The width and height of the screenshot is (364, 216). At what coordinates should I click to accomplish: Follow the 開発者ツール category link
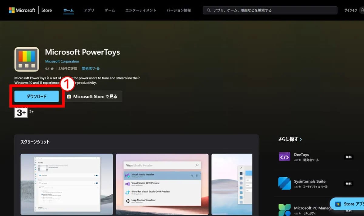coord(91,69)
